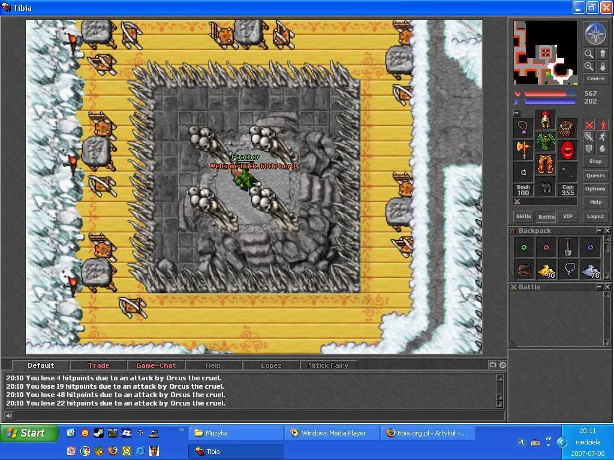Select the silver necklace in backpack
614x460 pixels.
(x=568, y=270)
